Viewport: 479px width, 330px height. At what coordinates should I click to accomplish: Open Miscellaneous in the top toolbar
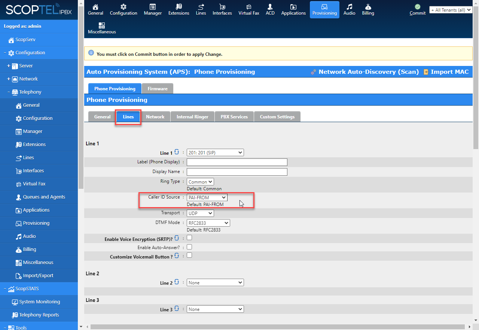(x=102, y=28)
